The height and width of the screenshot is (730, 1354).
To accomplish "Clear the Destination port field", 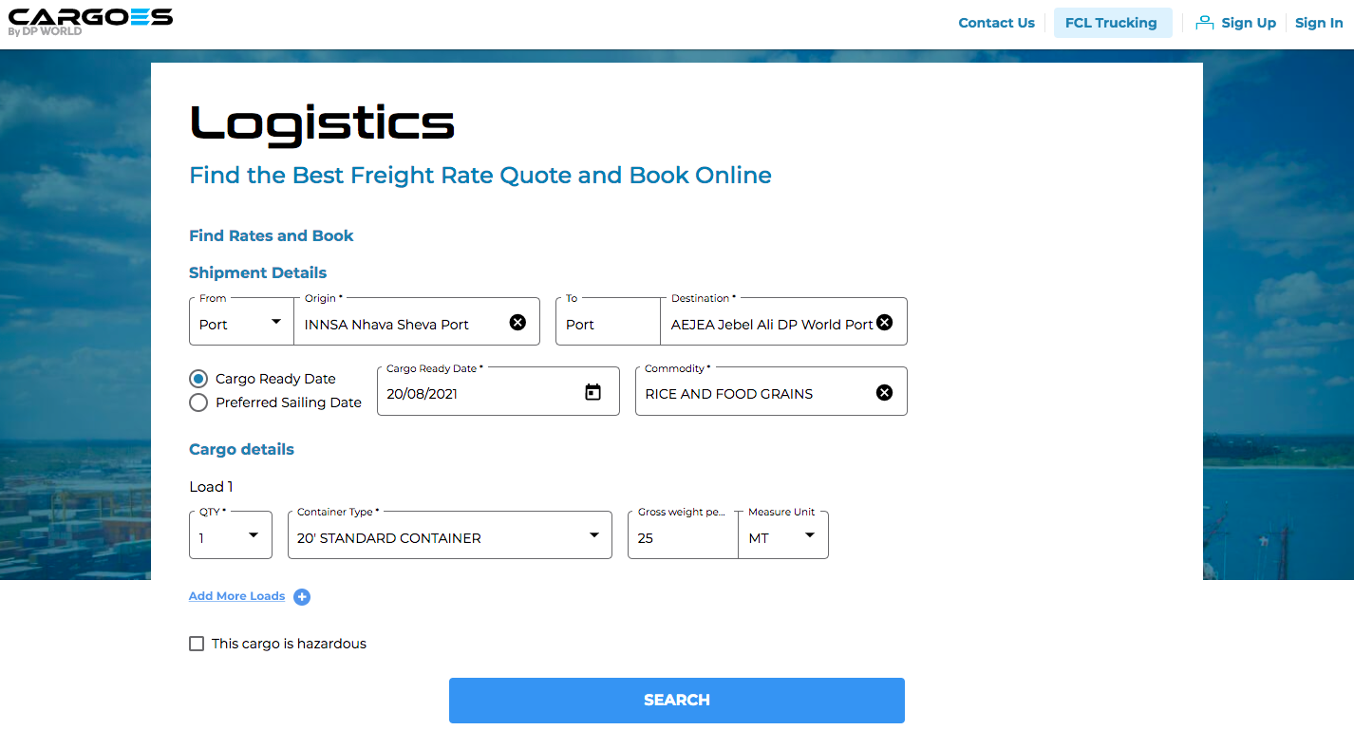I will (x=884, y=322).
